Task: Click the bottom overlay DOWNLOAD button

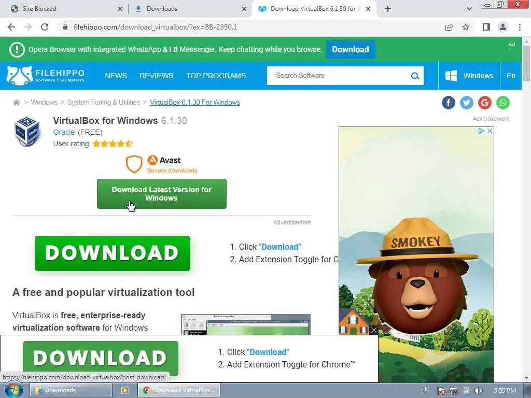Action: click(x=101, y=359)
